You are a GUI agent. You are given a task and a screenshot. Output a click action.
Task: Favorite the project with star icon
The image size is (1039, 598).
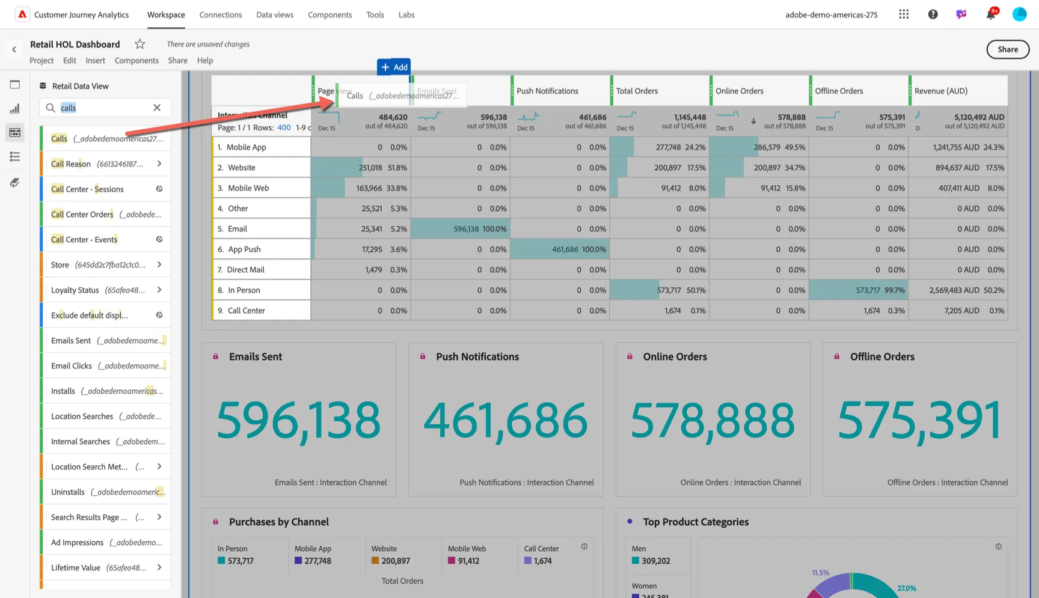click(140, 44)
